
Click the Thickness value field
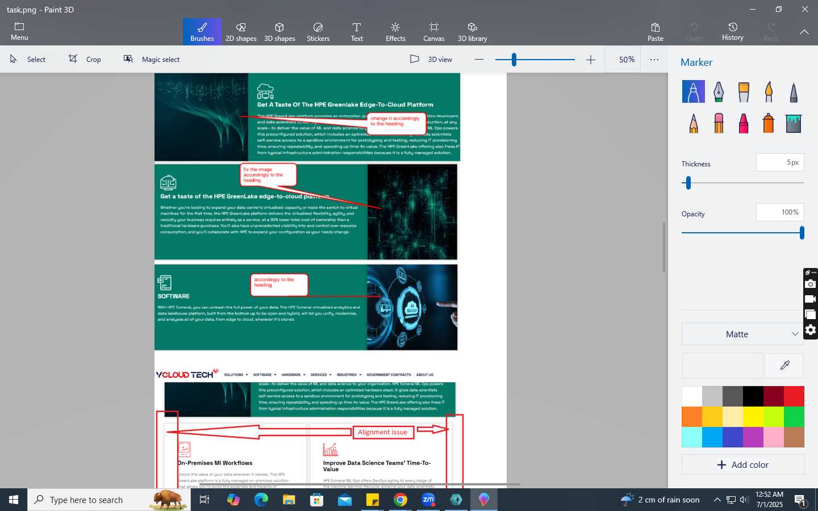780,162
